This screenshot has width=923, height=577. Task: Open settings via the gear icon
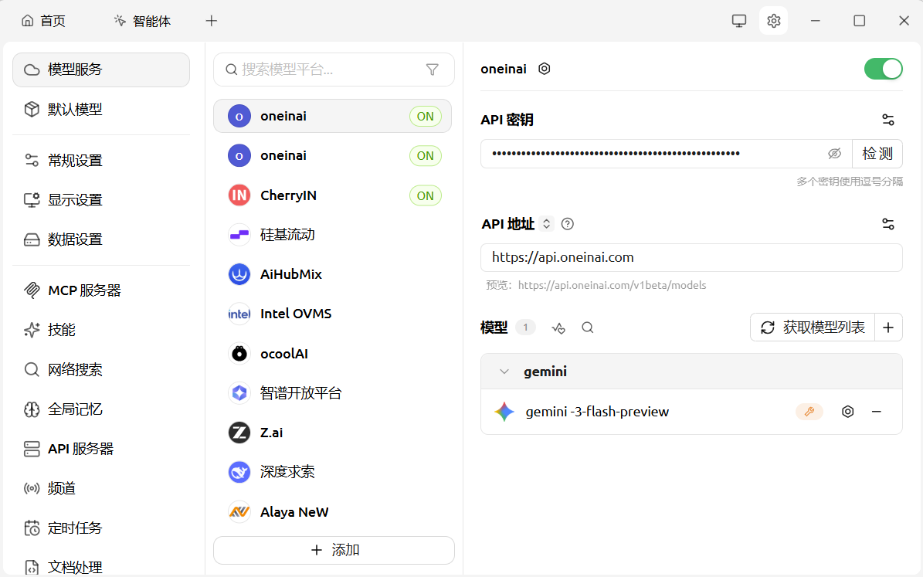(x=773, y=21)
